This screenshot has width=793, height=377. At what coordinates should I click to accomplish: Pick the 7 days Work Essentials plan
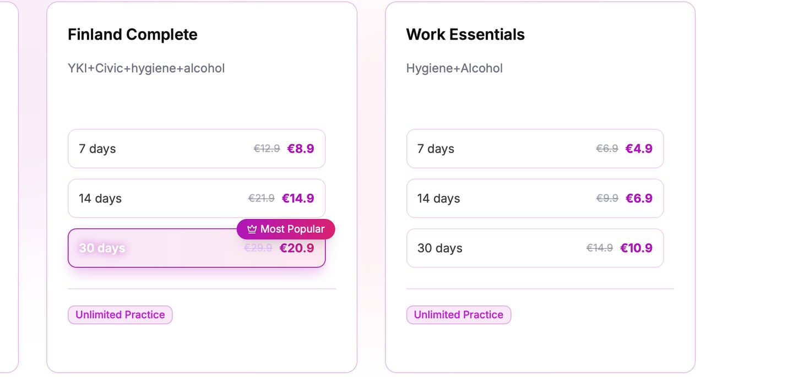point(535,149)
